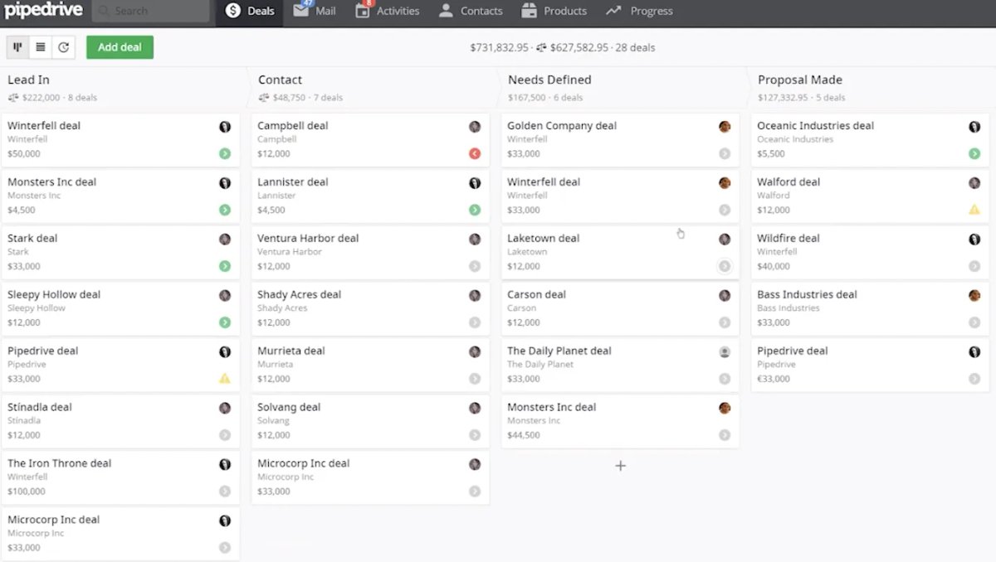Screen dimensions: 996x562
Task: Click grey activity arrow on Golden Company deal
Action: coord(725,153)
